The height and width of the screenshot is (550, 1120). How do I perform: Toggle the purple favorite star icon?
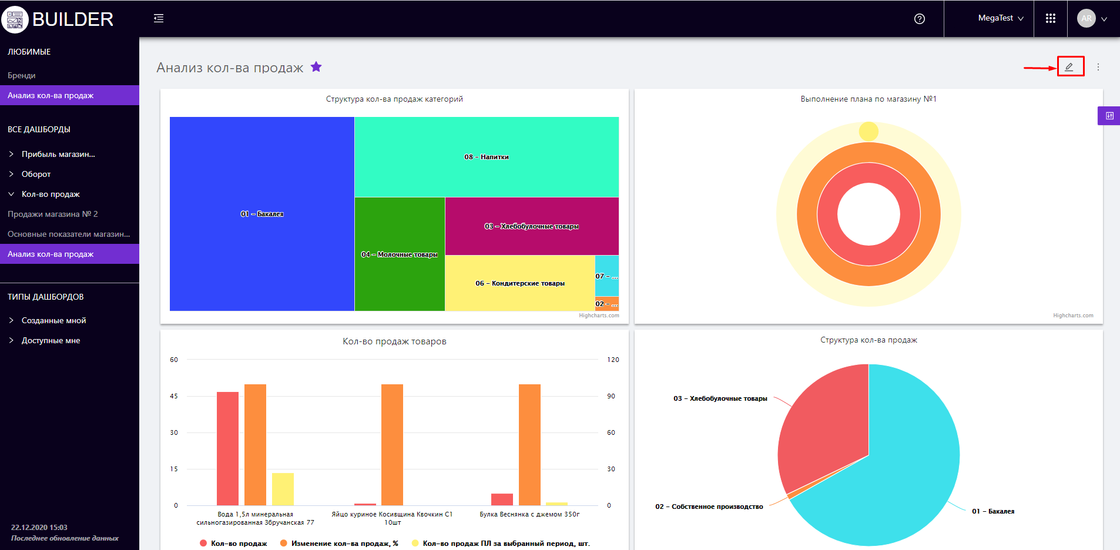tap(316, 67)
